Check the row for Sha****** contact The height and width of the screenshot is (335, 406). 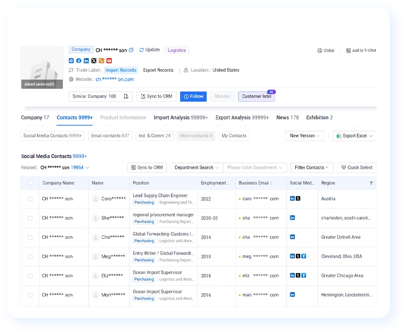point(30,218)
